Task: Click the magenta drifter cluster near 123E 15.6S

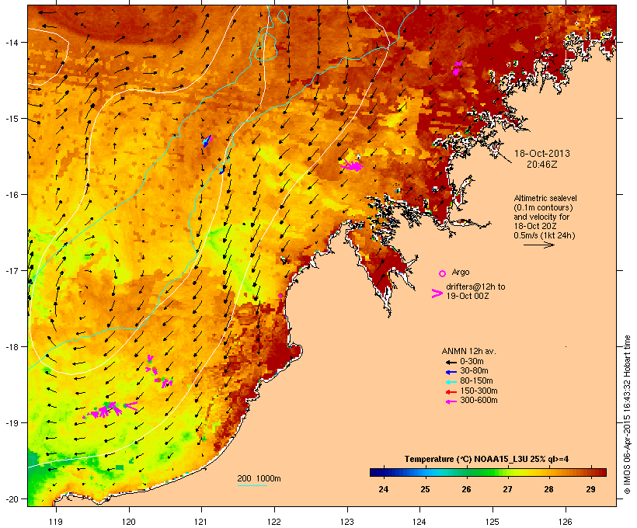Action: (x=352, y=165)
